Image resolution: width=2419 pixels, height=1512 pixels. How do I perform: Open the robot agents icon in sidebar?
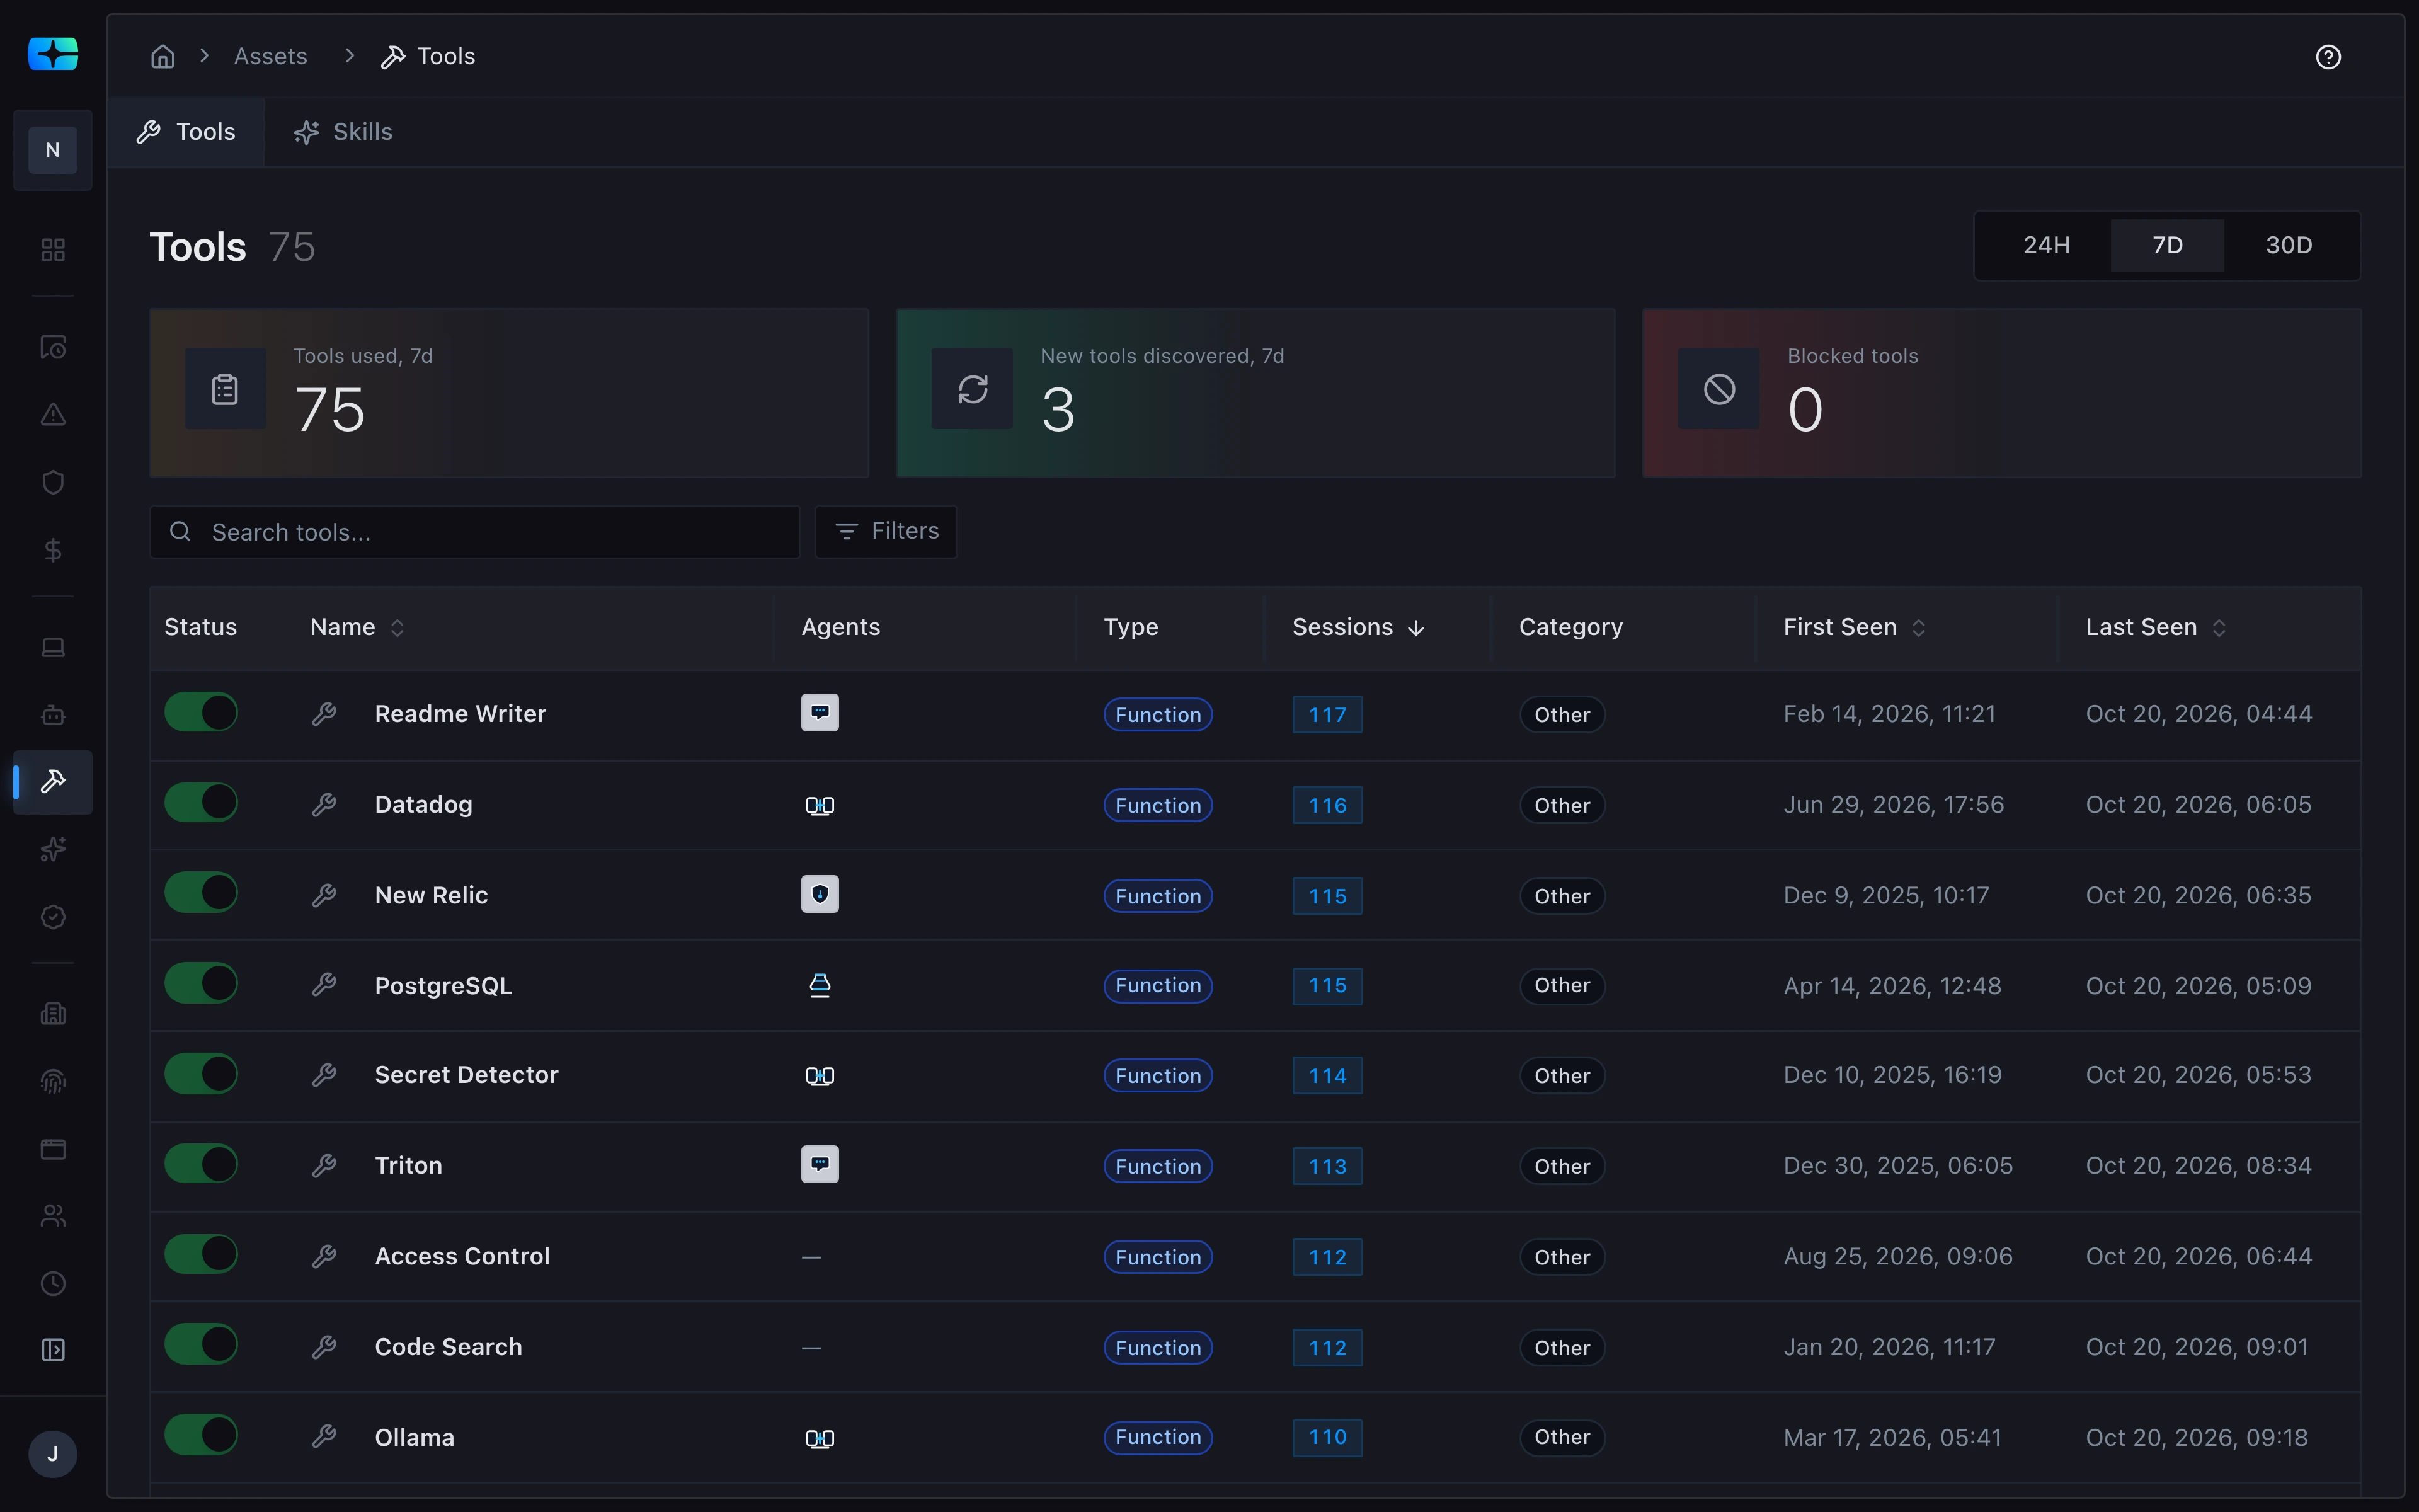(53, 715)
